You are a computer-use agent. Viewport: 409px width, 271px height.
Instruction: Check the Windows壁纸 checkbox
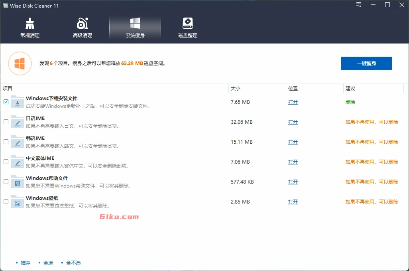(x=6, y=202)
